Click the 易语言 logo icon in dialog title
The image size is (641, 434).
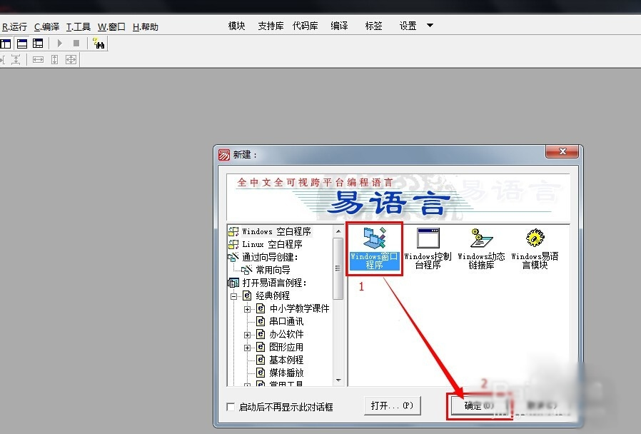(x=224, y=154)
